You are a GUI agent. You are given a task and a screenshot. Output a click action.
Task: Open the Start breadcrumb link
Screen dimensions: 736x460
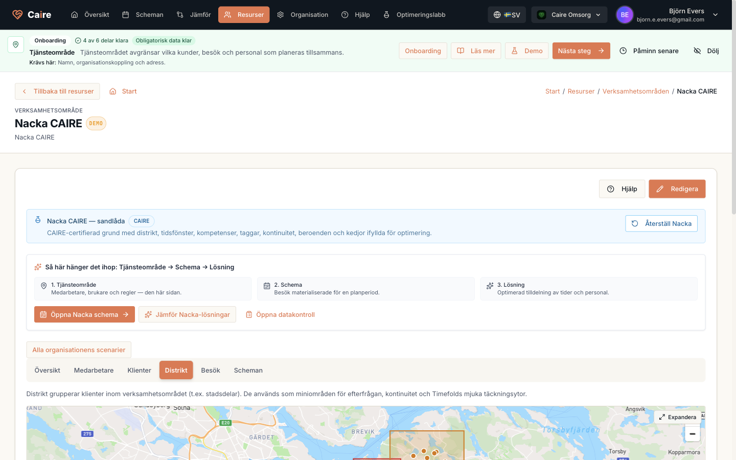pos(553,91)
